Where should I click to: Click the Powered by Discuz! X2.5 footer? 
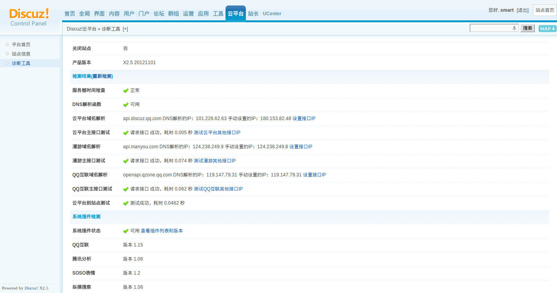25,288
